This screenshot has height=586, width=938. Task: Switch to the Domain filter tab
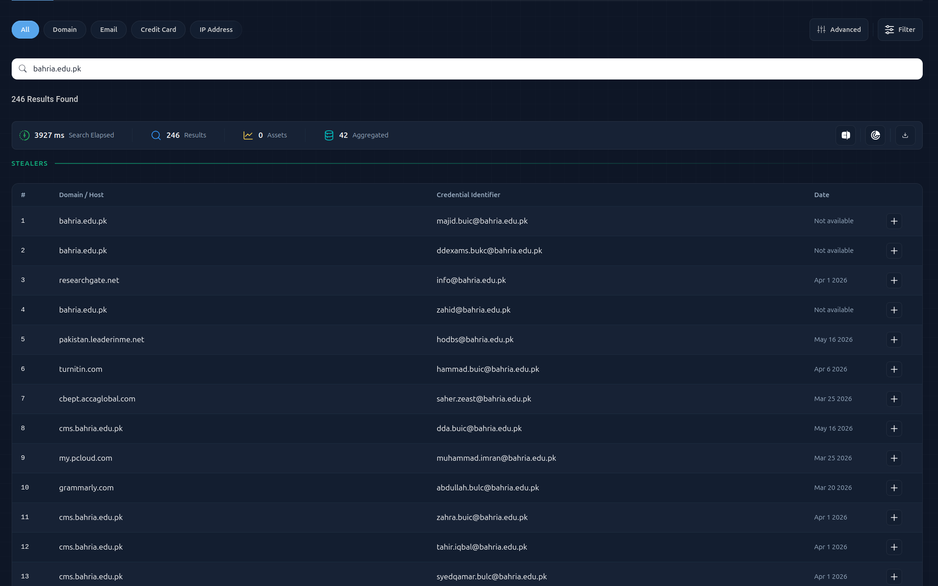[65, 30]
